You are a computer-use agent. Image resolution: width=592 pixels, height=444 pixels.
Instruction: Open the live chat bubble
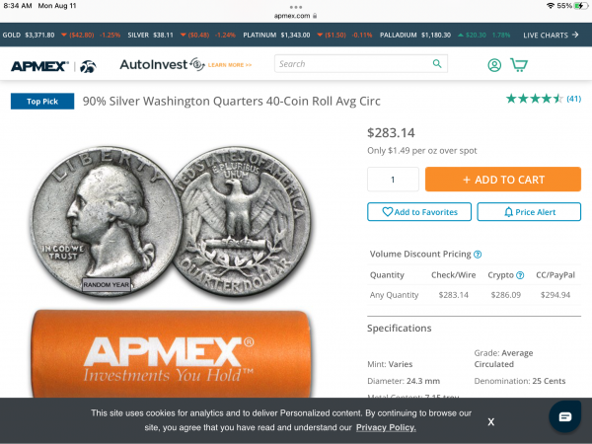[x=564, y=416]
